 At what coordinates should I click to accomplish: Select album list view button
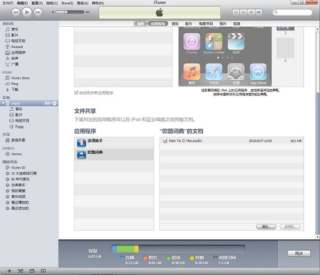pos(244,12)
